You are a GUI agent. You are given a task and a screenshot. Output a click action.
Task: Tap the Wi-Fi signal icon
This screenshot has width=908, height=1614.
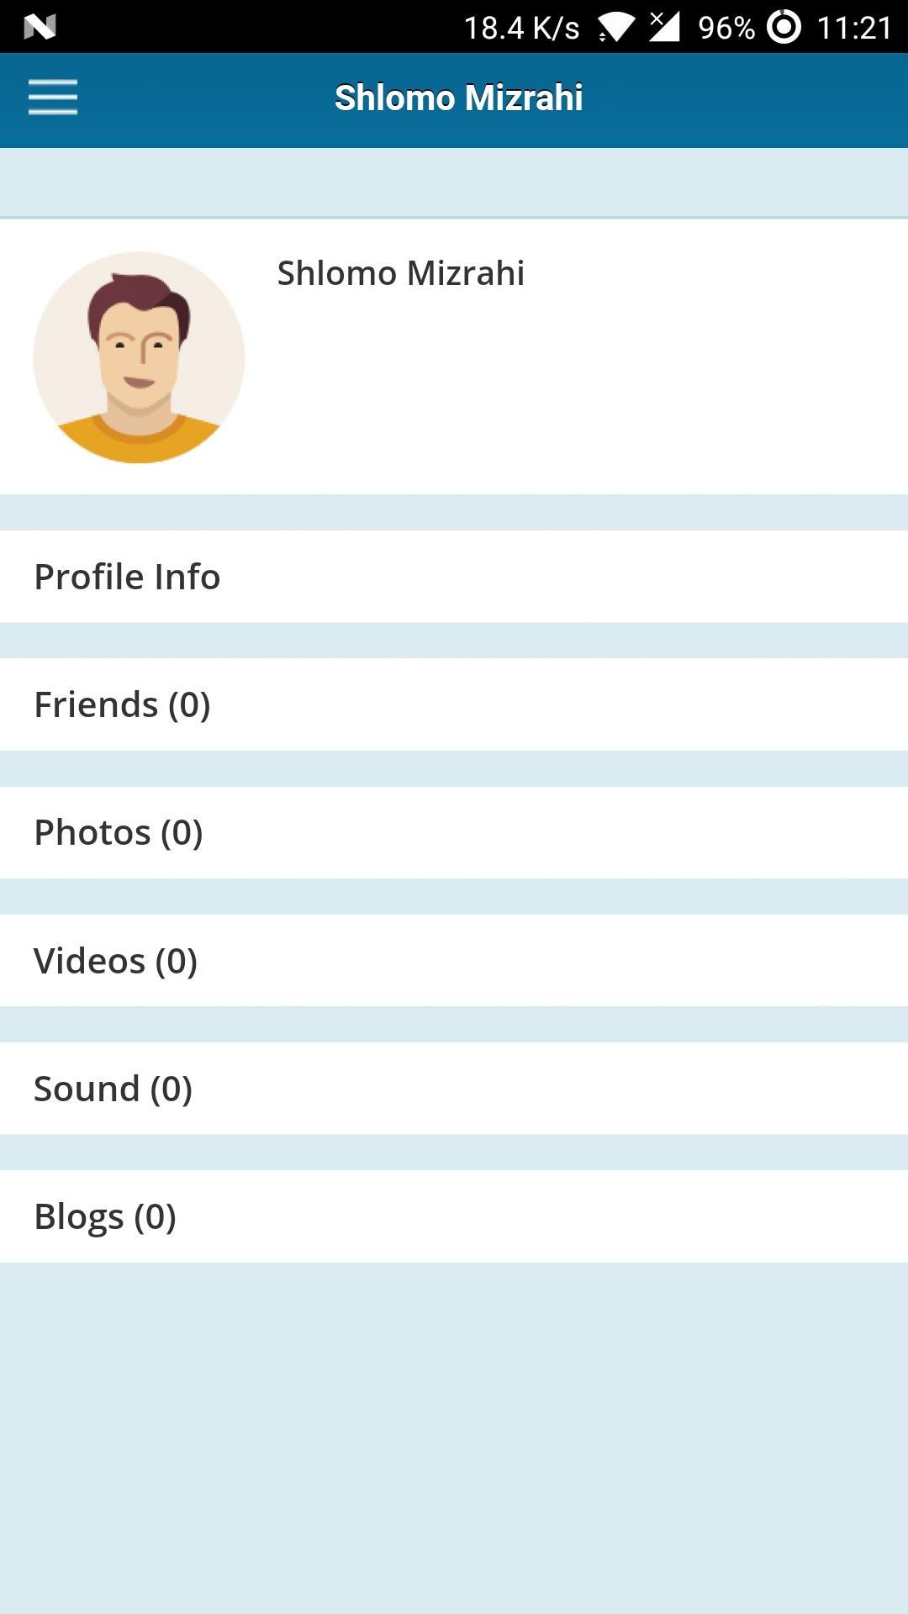616,28
